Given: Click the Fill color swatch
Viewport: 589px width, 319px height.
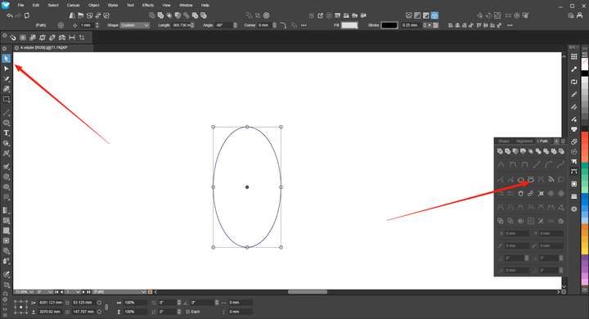Looking at the screenshot, I should pos(349,25).
